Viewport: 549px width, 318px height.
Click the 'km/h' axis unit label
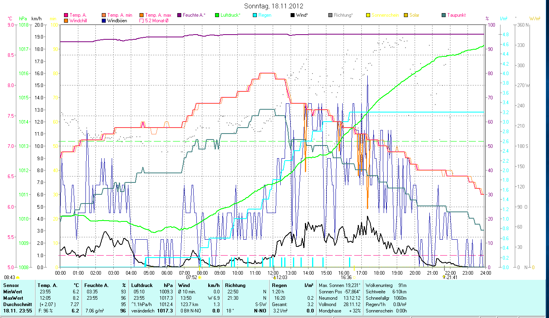36,19
